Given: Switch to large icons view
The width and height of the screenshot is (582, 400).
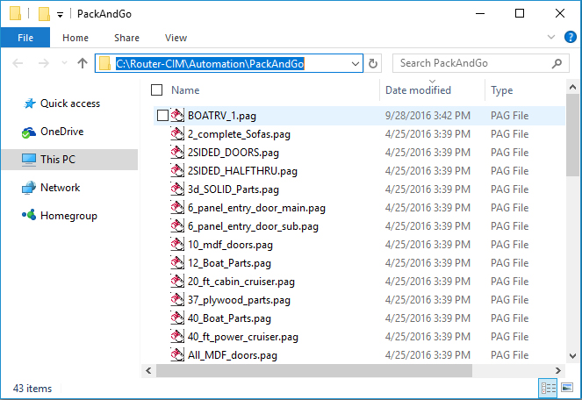Looking at the screenshot, I should click(x=568, y=388).
